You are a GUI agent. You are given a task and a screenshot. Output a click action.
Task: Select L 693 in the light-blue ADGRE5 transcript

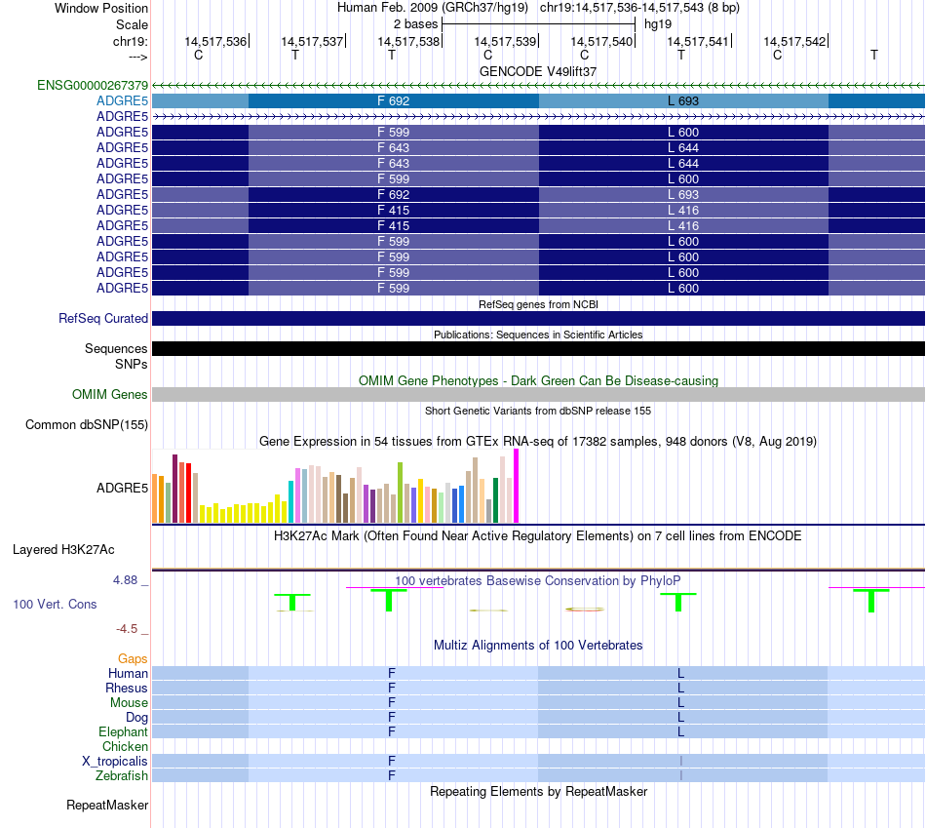point(683,101)
